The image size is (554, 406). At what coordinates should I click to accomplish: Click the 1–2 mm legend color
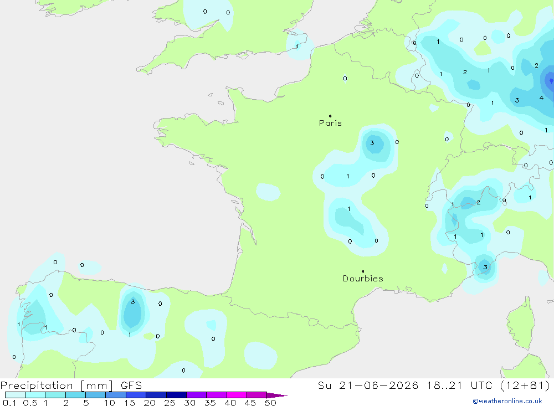coord(55,395)
